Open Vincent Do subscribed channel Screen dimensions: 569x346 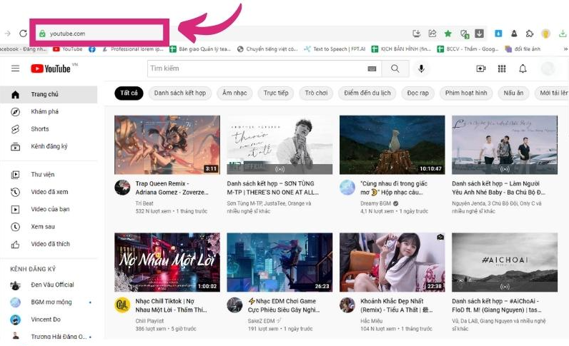tap(49, 320)
